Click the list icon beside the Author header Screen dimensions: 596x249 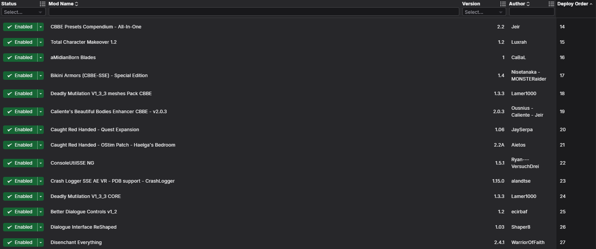pos(551,4)
